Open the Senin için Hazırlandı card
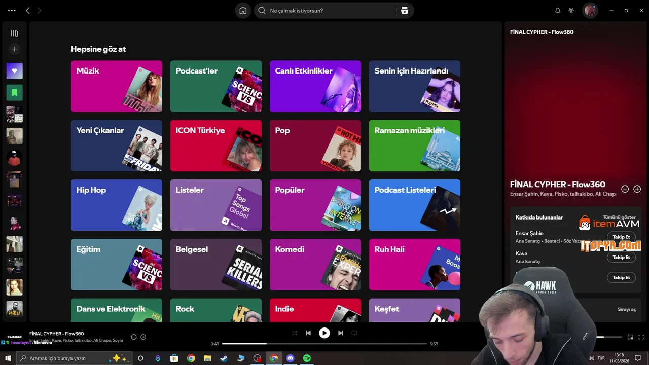This screenshot has width=649, height=365. [x=415, y=86]
